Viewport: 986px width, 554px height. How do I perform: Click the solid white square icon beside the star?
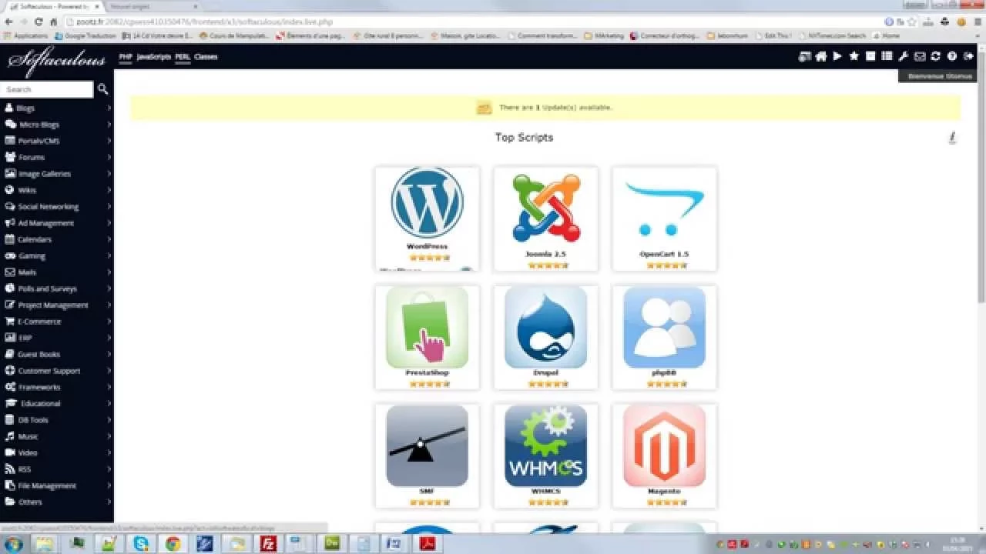click(x=870, y=56)
